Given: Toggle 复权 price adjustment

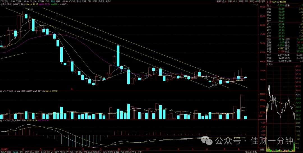Looking at the screenshot, I should pyautogui.click(x=219, y=1).
